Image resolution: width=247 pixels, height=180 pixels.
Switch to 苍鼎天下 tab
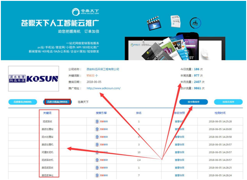(83, 102)
